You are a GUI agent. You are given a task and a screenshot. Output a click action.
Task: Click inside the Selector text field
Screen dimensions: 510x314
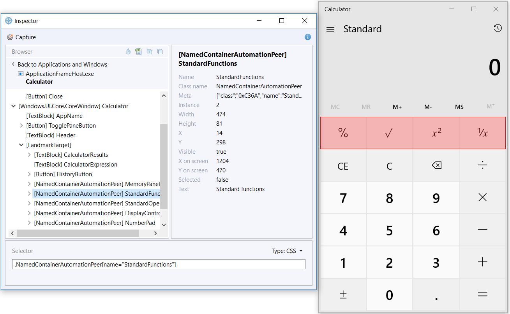[159, 265]
